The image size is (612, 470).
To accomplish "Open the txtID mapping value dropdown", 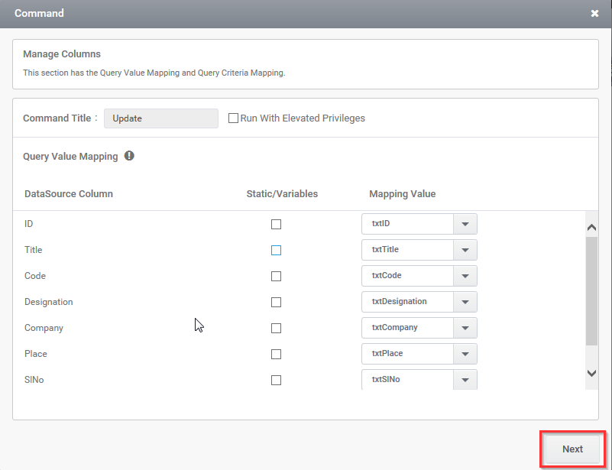I will coord(465,224).
